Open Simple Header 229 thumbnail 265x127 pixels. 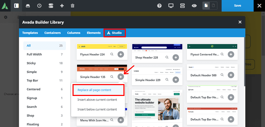[157, 71]
